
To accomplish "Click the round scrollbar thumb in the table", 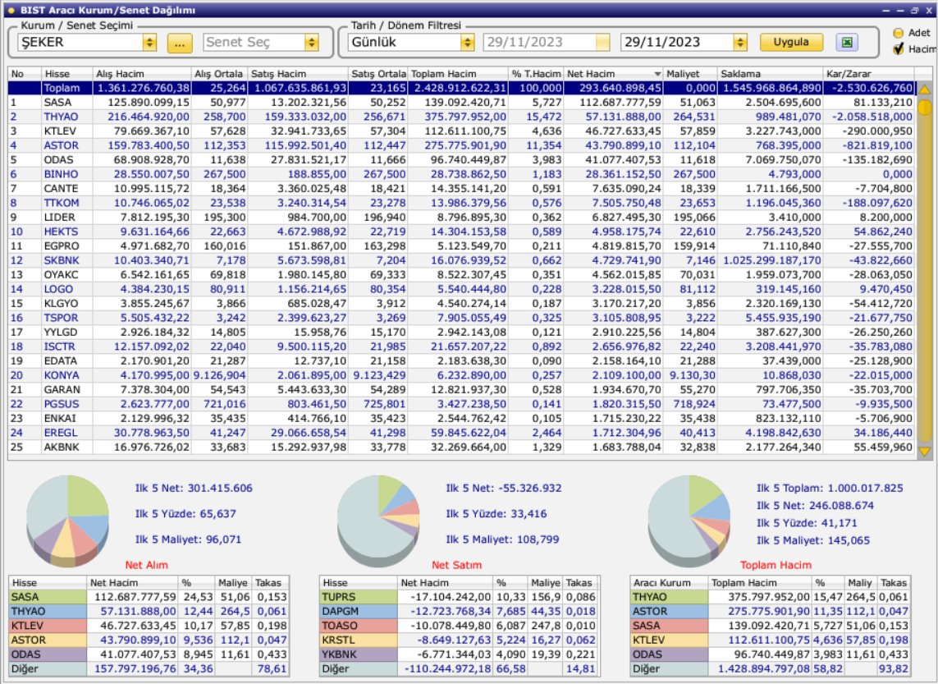I will tap(924, 108).
